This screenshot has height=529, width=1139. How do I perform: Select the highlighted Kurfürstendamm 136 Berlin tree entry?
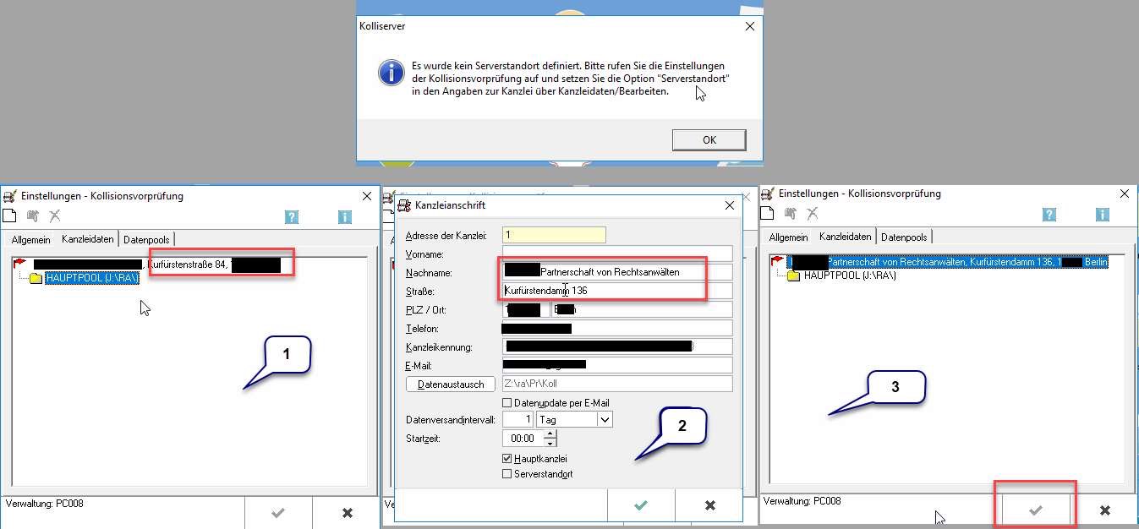pyautogui.click(x=948, y=262)
